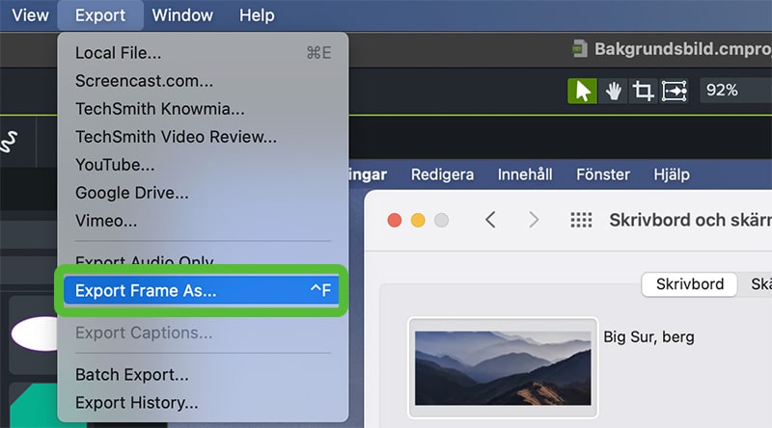Click the Bakgrundsbild.cmproj document icon
The height and width of the screenshot is (428, 772).
click(580, 49)
